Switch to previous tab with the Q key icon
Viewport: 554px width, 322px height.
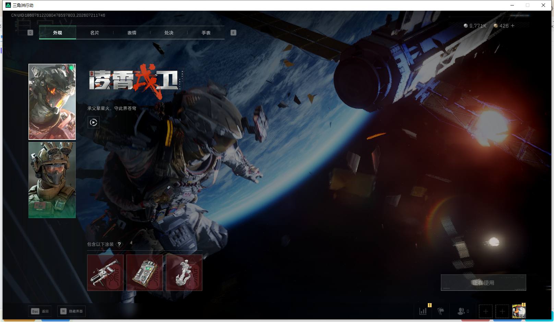point(30,33)
